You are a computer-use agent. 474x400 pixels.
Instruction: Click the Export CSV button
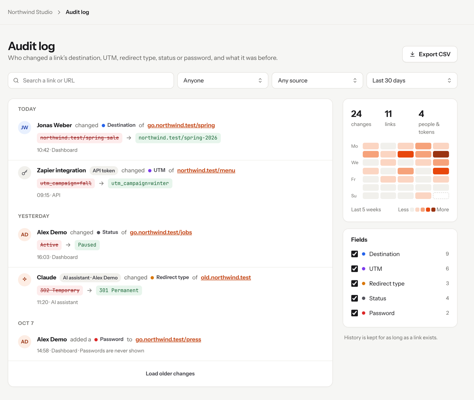(x=430, y=54)
